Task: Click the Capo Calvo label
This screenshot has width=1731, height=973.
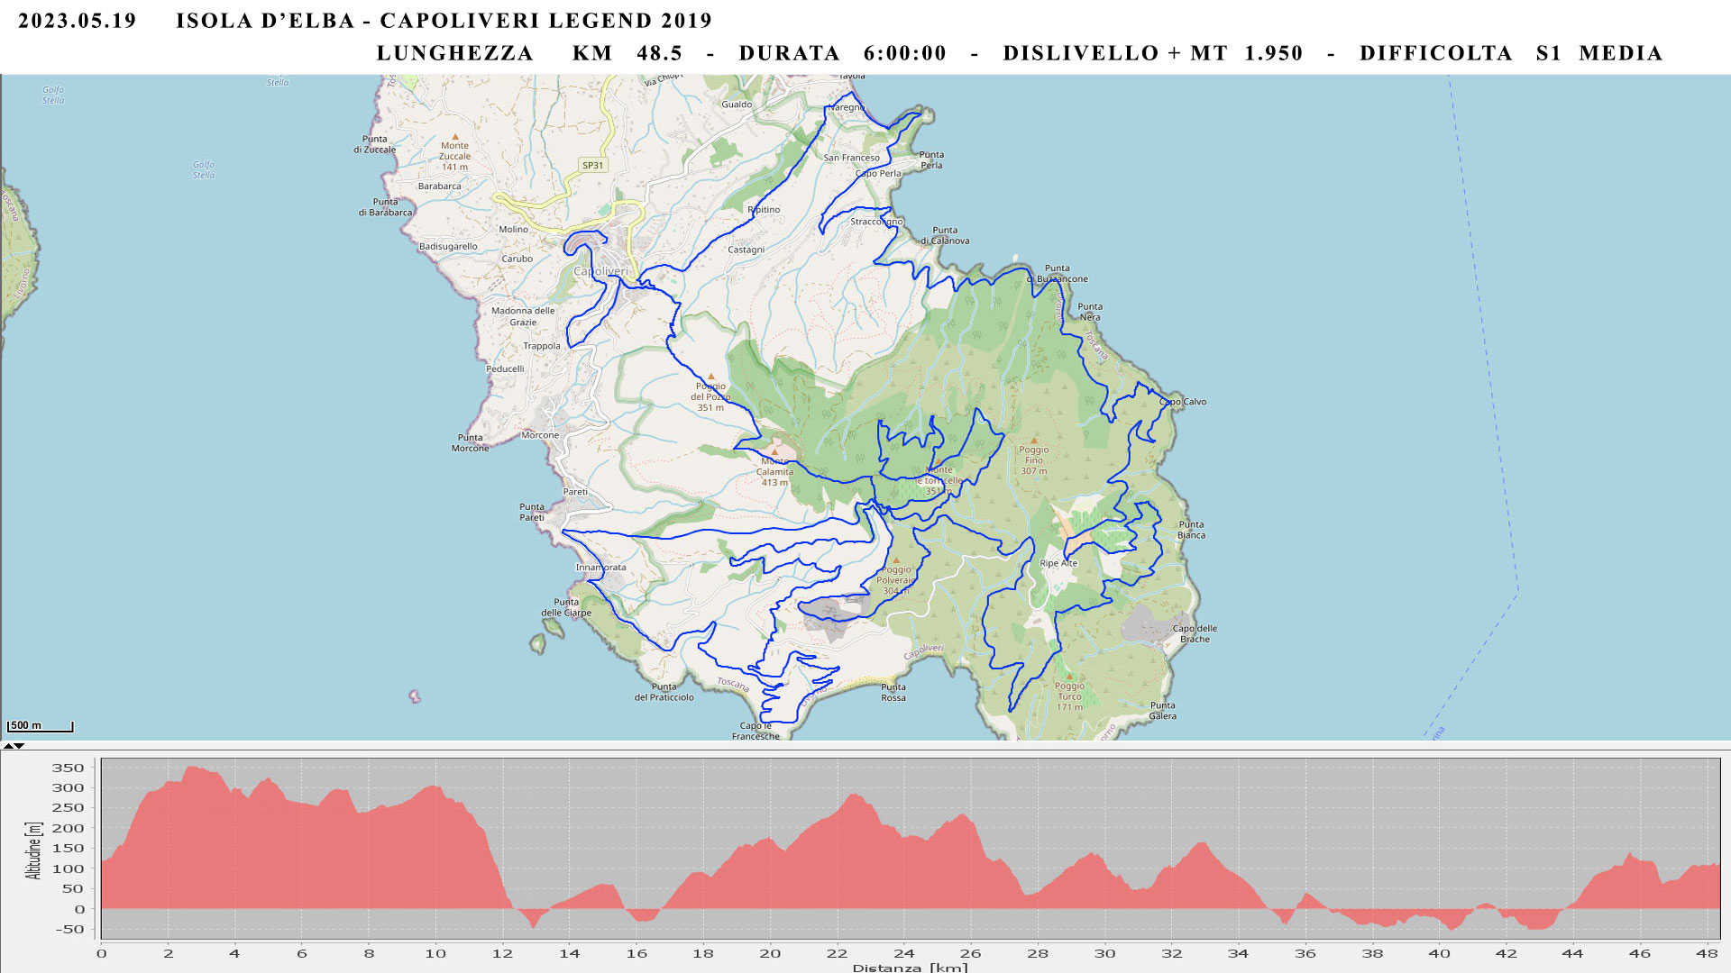Action: tap(1183, 402)
